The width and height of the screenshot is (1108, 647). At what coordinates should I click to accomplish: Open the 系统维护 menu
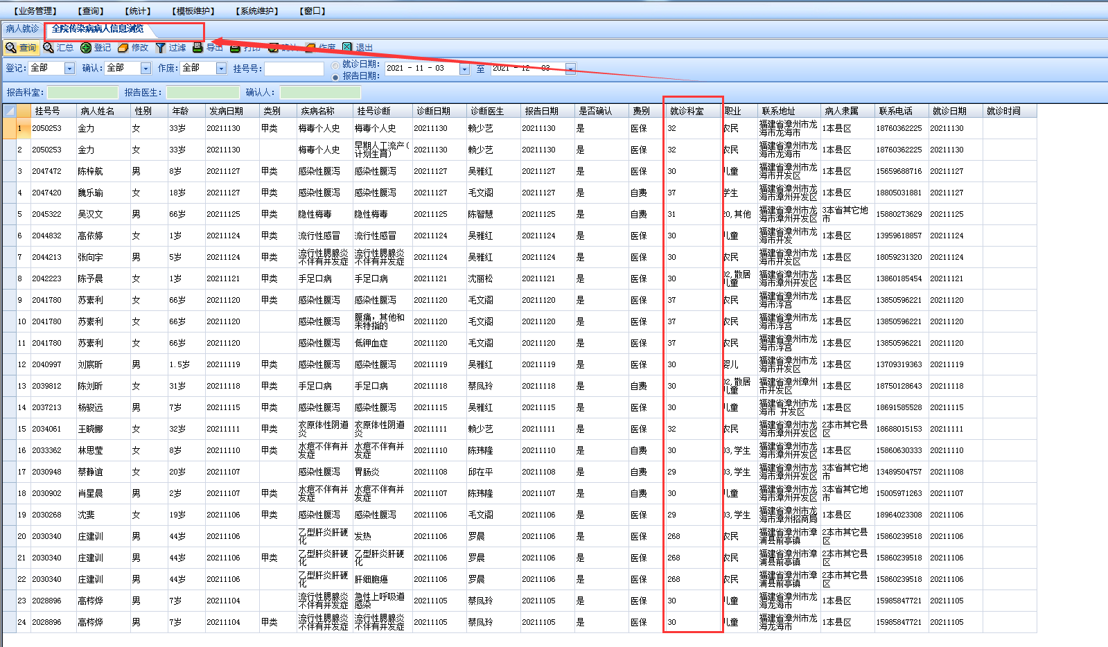click(x=257, y=11)
